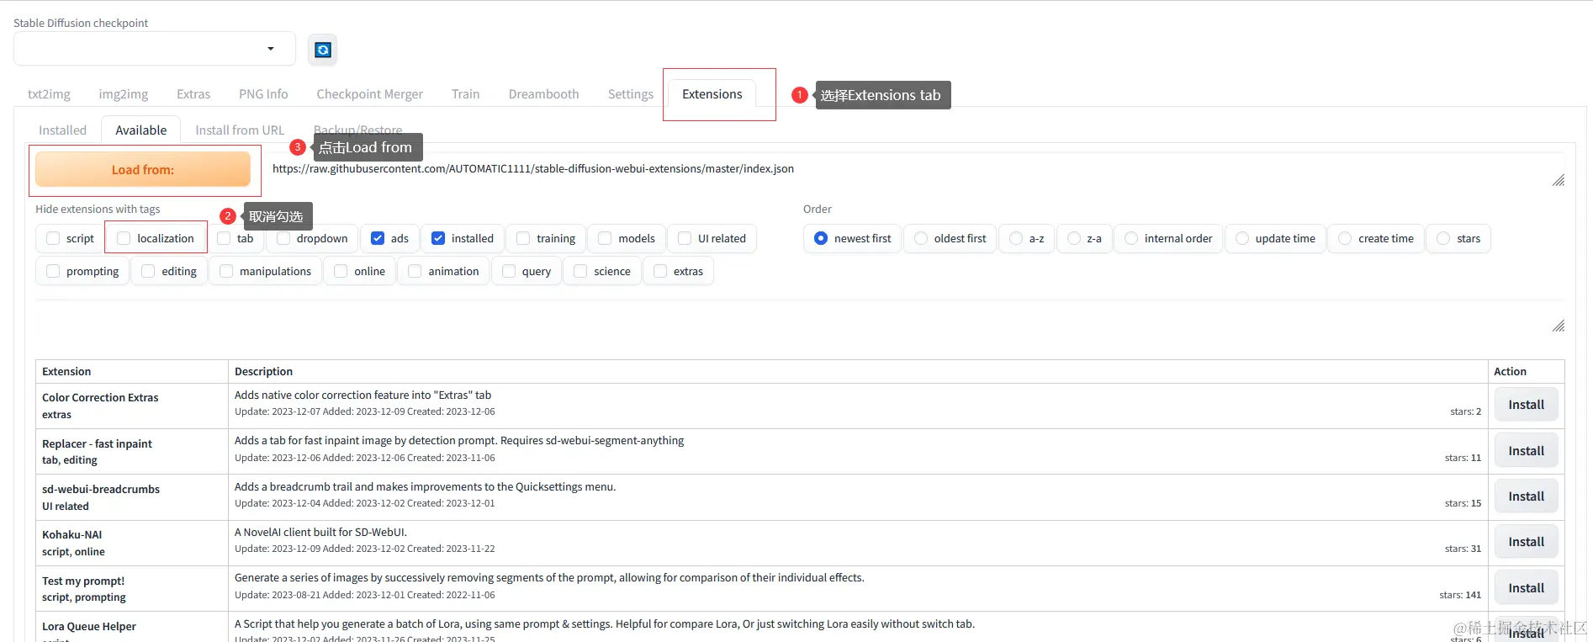Toggle the tab tag checkbox
The width and height of the screenshot is (1593, 642).
tap(224, 239)
